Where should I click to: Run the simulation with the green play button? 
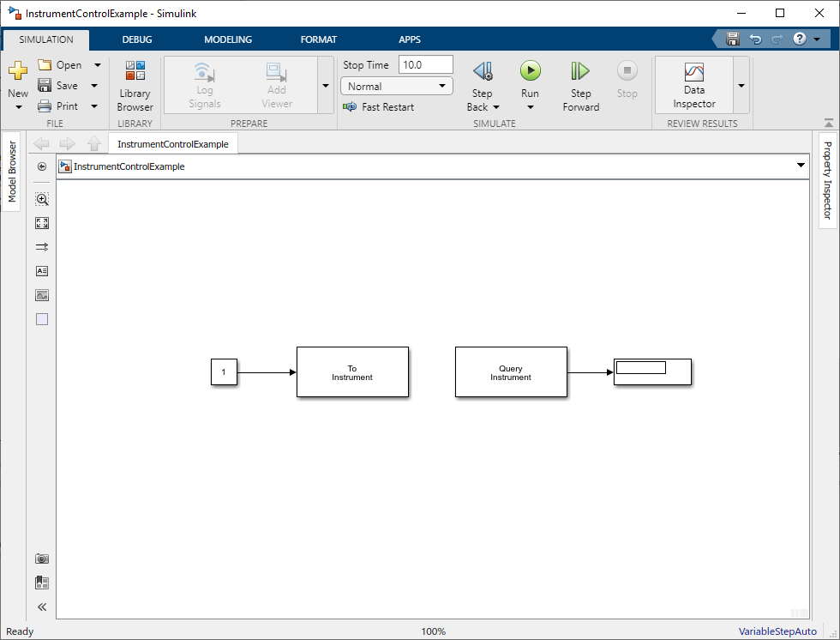(x=531, y=70)
